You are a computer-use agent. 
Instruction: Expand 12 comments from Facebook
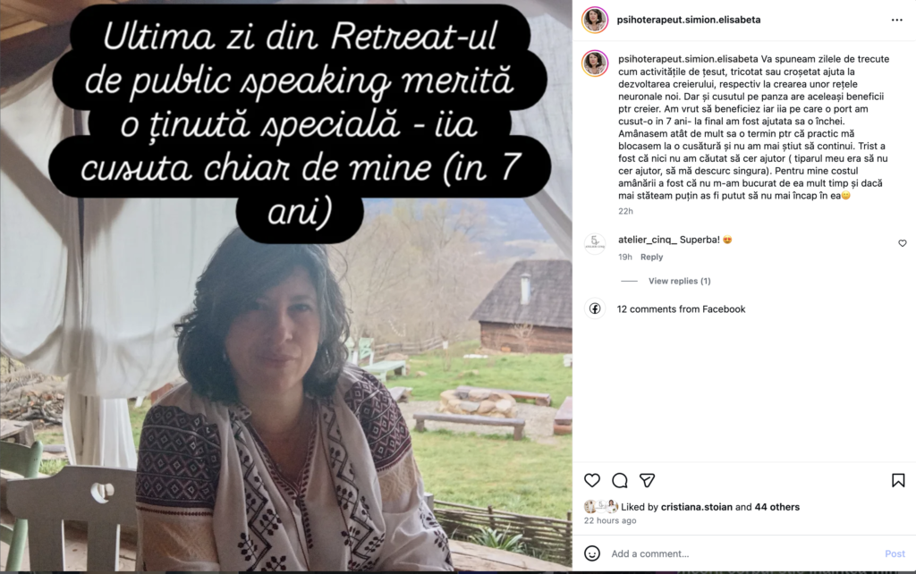(x=681, y=308)
